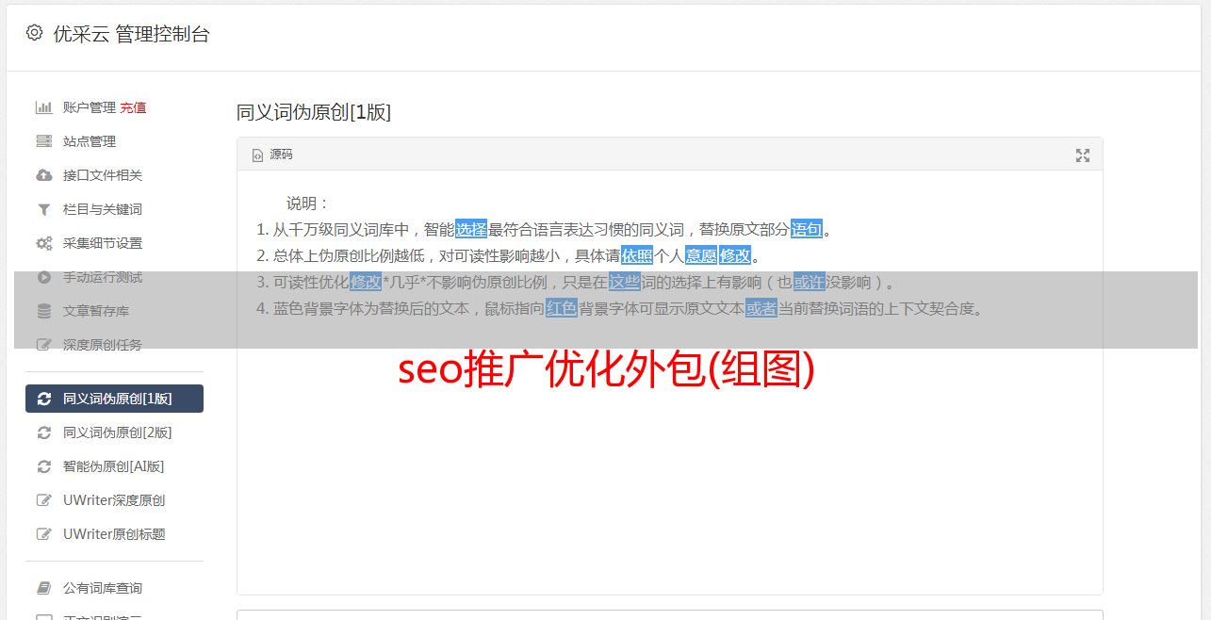This screenshot has width=1211, height=620.
Task: Click highlighted word 依照 in line 2
Action: pyautogui.click(x=637, y=255)
